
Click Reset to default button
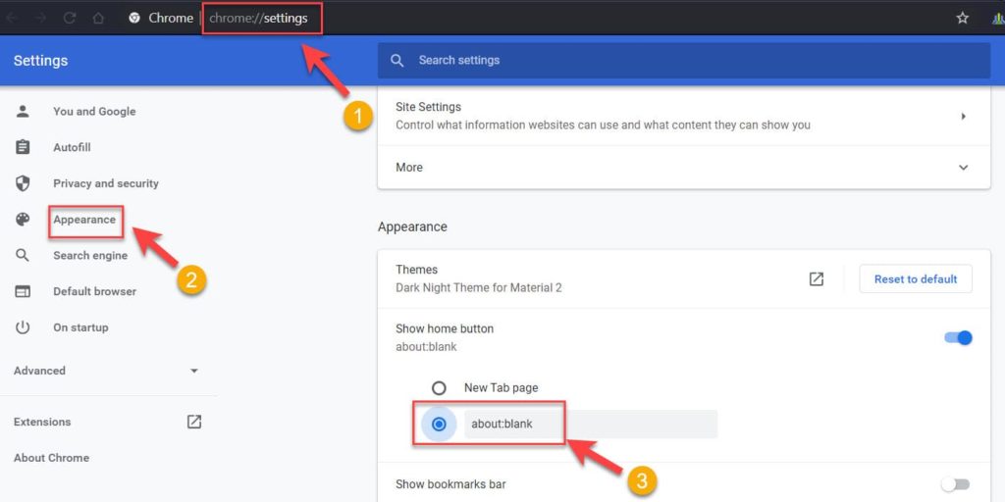coord(916,278)
